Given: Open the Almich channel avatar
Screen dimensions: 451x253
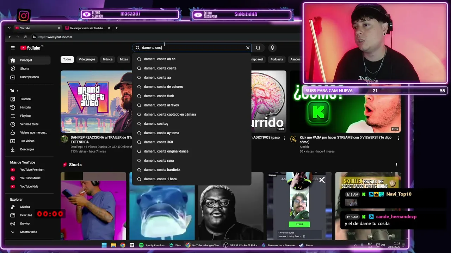Looking at the screenshot, I should tap(294, 140).
